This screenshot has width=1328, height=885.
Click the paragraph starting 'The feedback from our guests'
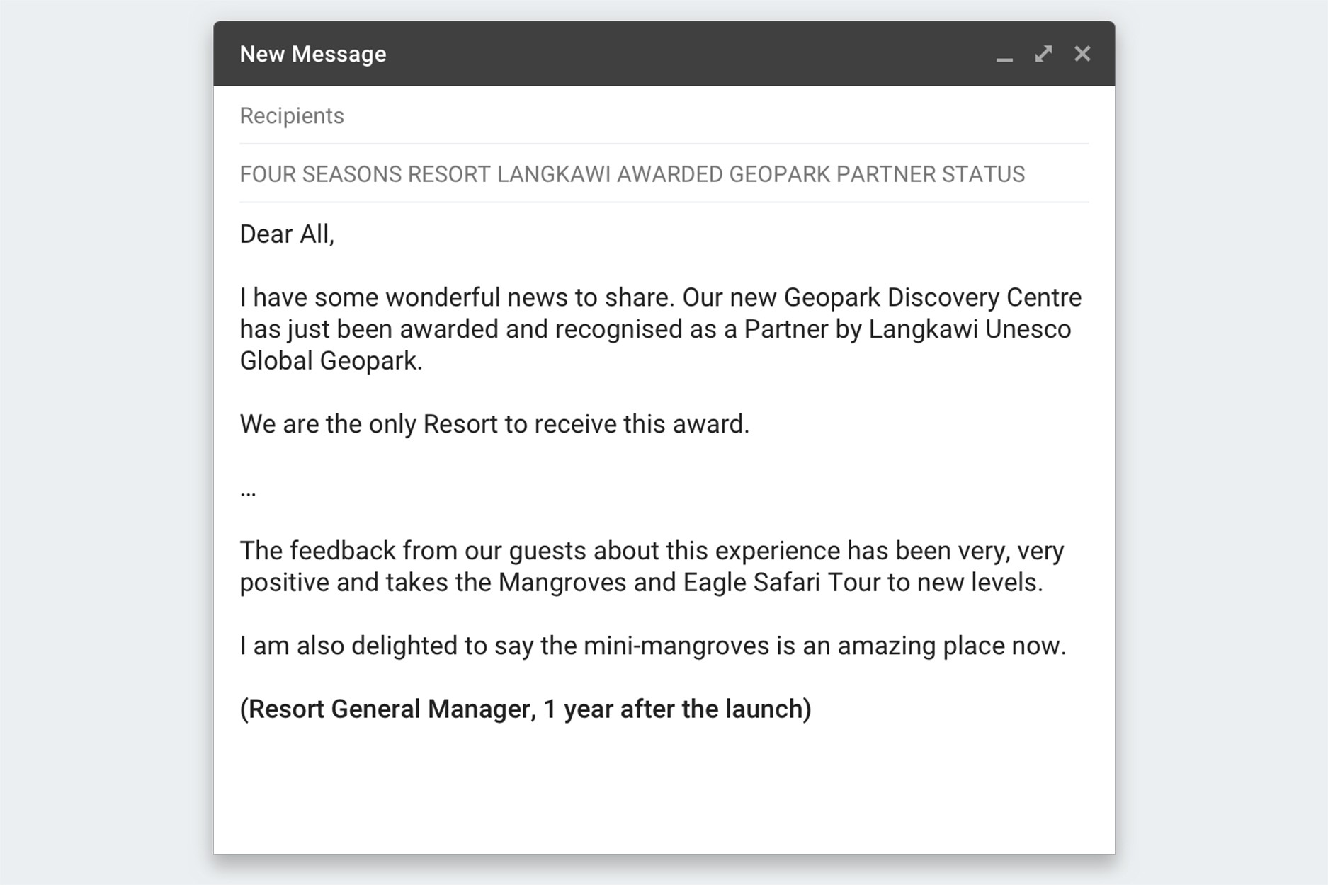coord(652,566)
